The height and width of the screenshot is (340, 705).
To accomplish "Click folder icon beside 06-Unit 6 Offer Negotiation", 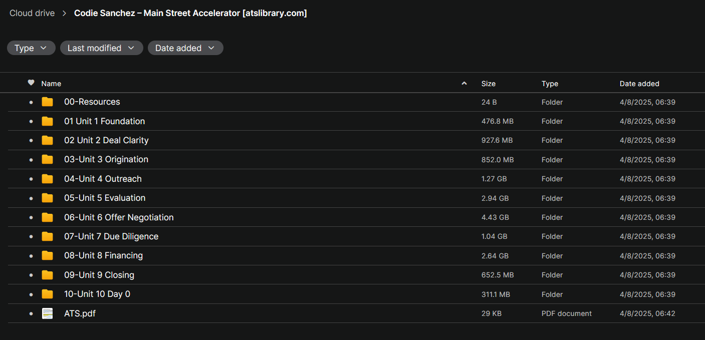I will click(47, 217).
